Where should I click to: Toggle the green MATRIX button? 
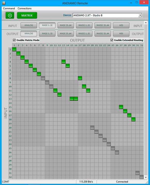(27, 16)
